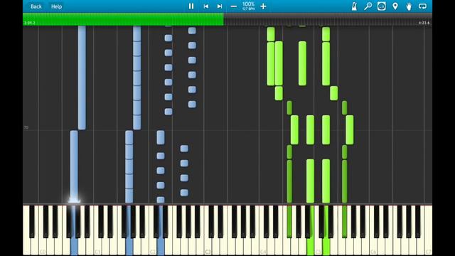The height and width of the screenshot is (256, 455).
Task: Add a bookmark with the pin icon
Action: tap(395, 6)
